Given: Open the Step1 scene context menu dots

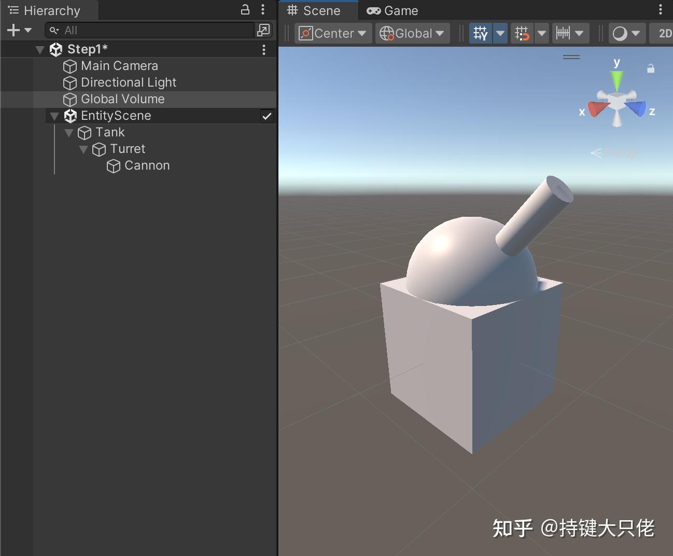Looking at the screenshot, I should point(264,49).
